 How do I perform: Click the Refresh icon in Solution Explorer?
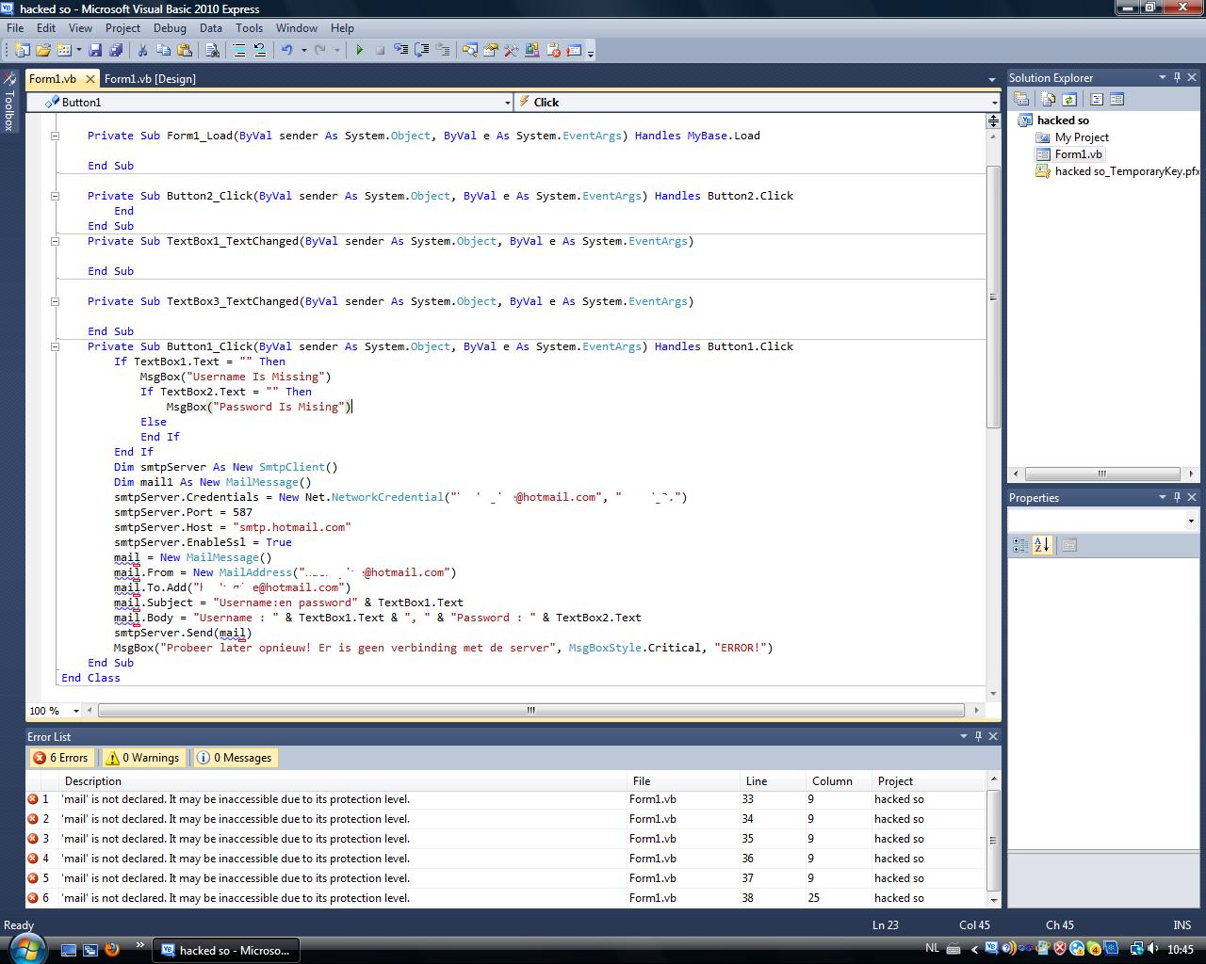coord(1069,99)
